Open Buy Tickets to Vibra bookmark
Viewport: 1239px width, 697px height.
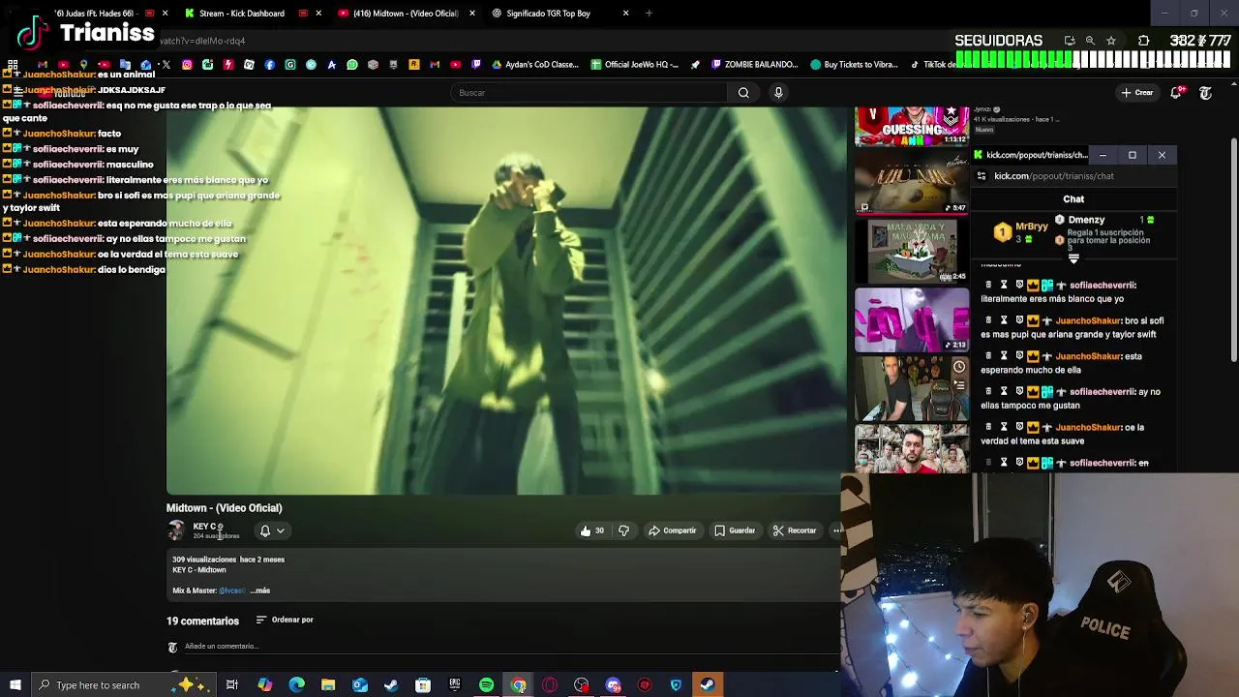coord(854,65)
